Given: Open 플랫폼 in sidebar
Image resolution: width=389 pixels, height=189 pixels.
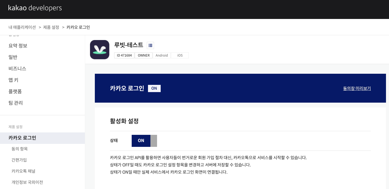Looking at the screenshot, I should [15, 91].
